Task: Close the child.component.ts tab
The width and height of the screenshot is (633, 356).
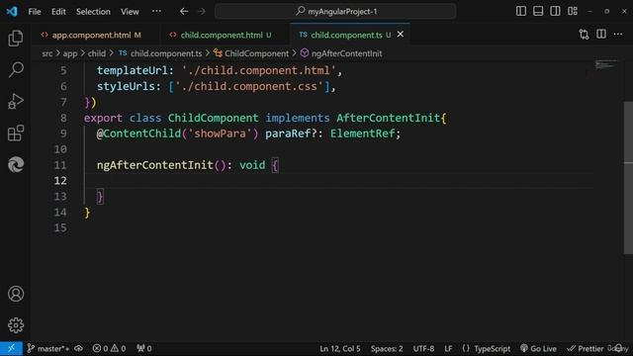Action: (400, 35)
